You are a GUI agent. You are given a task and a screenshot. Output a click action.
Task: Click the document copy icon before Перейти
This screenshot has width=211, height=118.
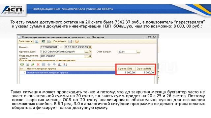tap(49, 42)
